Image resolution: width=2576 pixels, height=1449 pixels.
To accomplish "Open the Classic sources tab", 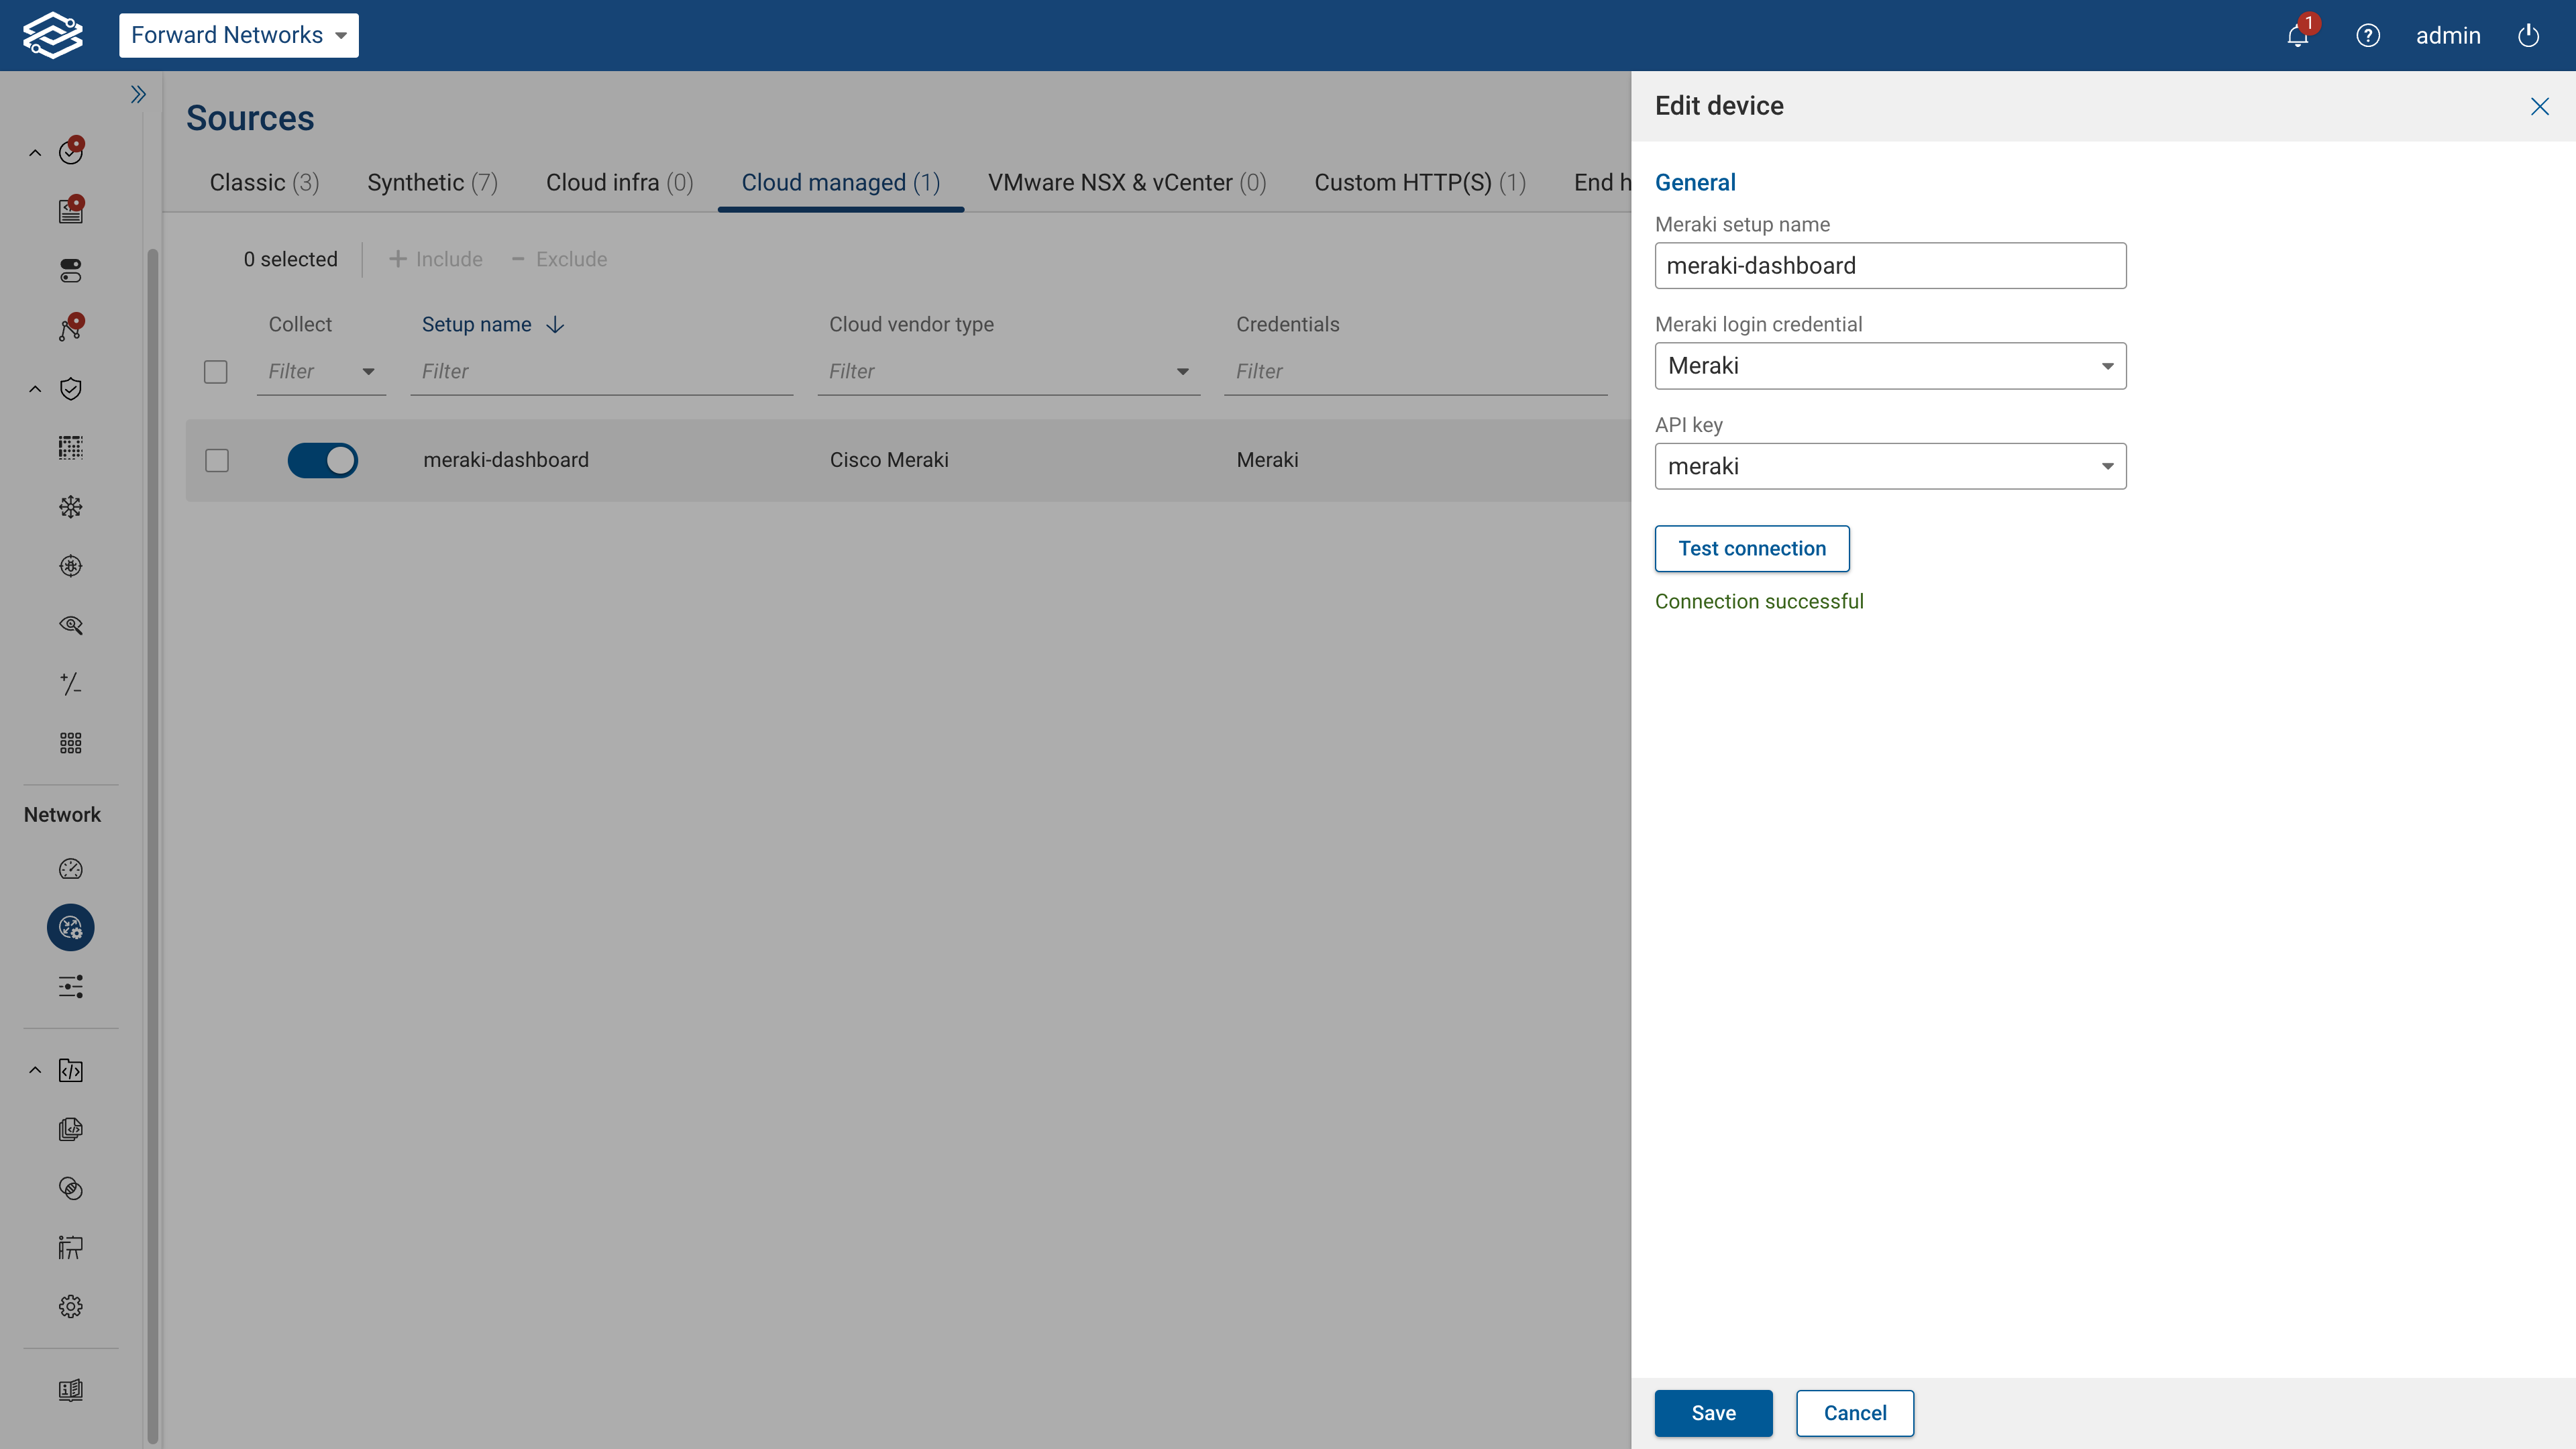I will tap(264, 182).
